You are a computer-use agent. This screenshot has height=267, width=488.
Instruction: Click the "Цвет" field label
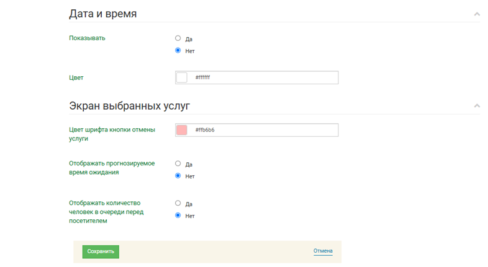tap(76, 78)
